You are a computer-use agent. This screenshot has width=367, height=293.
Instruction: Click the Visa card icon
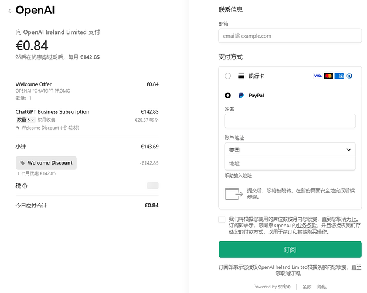click(318, 76)
